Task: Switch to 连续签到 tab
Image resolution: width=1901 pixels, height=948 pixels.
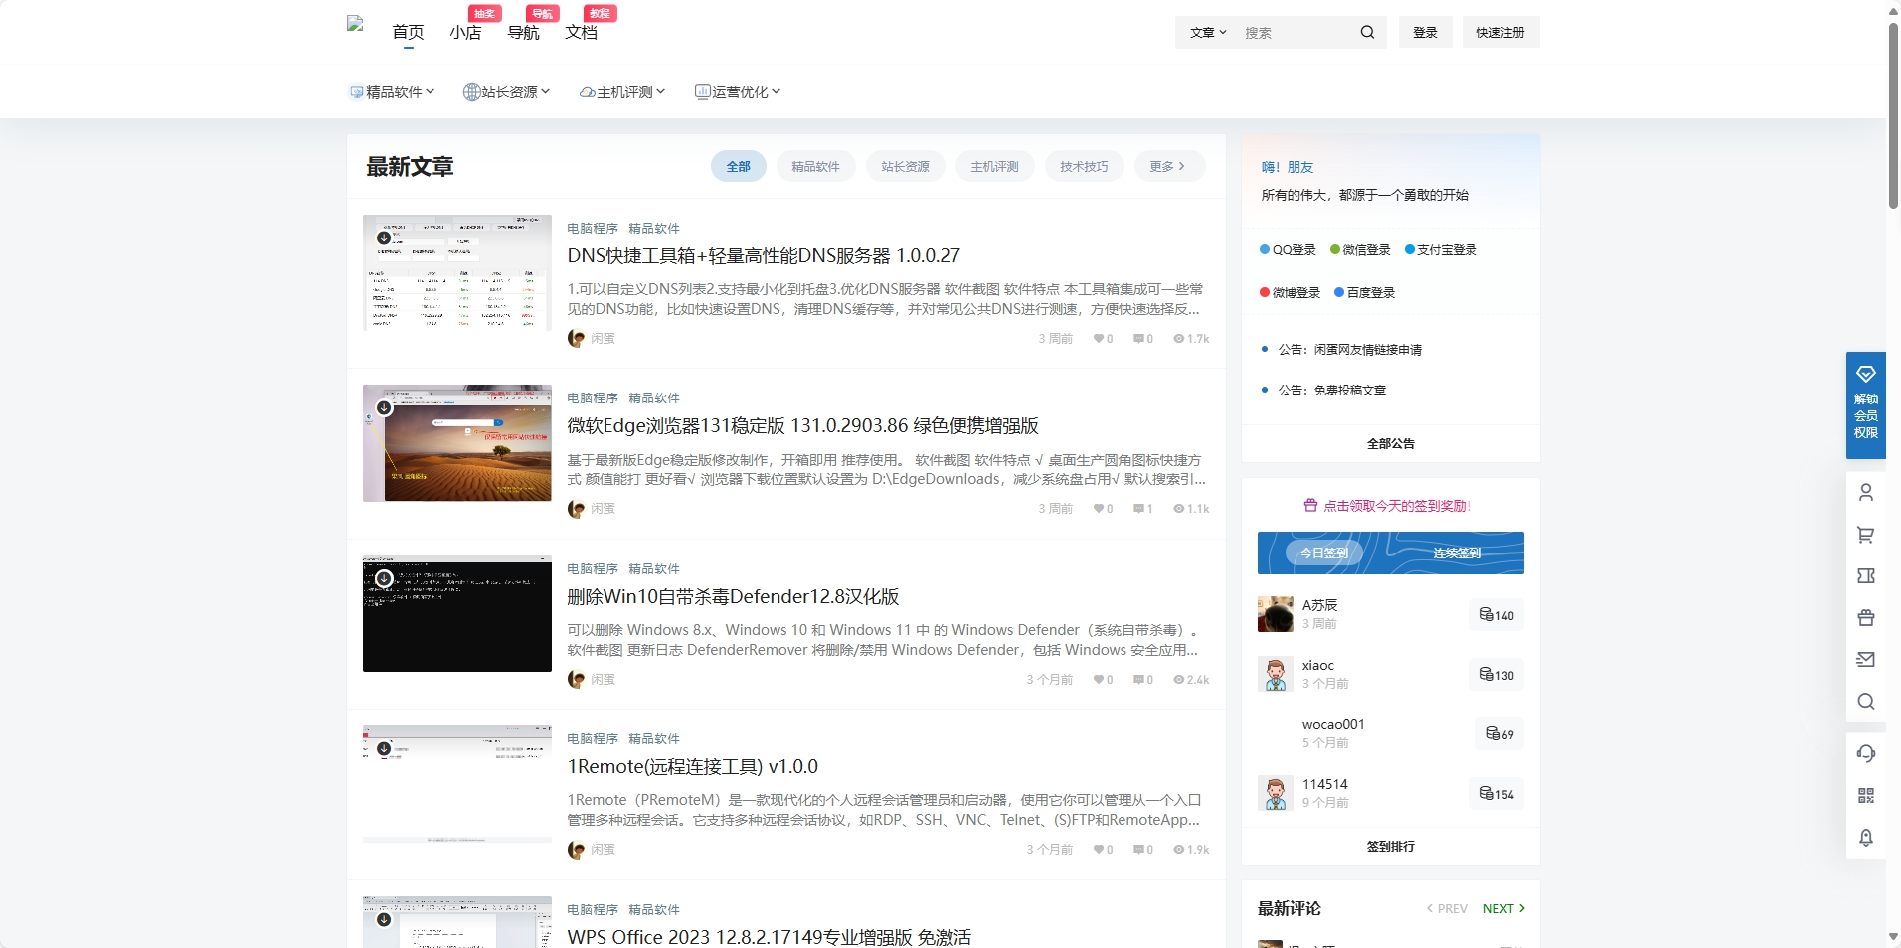Action: pos(1457,553)
